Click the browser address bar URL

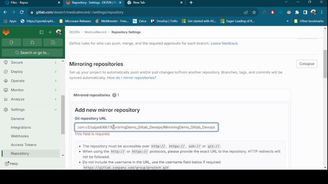click(x=79, y=12)
